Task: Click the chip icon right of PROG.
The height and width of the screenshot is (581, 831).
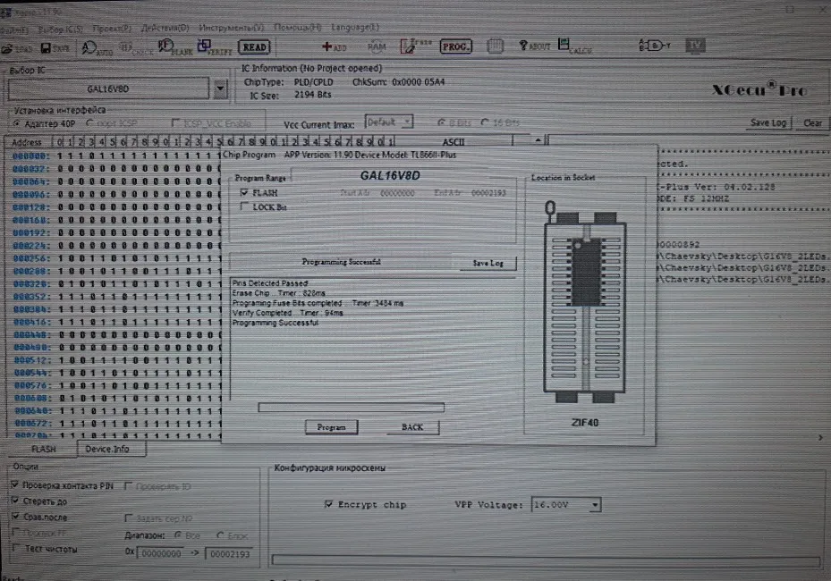Action: 495,46
